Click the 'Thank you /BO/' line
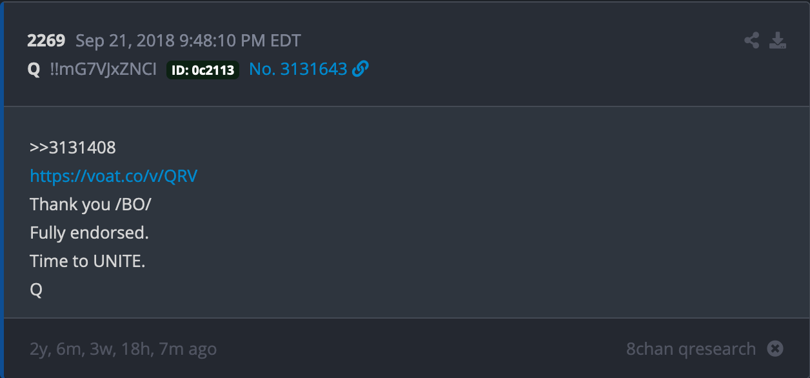The image size is (810, 378). 91,204
